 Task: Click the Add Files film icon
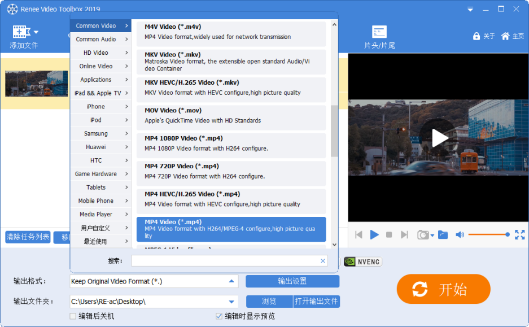pyautogui.click(x=21, y=32)
